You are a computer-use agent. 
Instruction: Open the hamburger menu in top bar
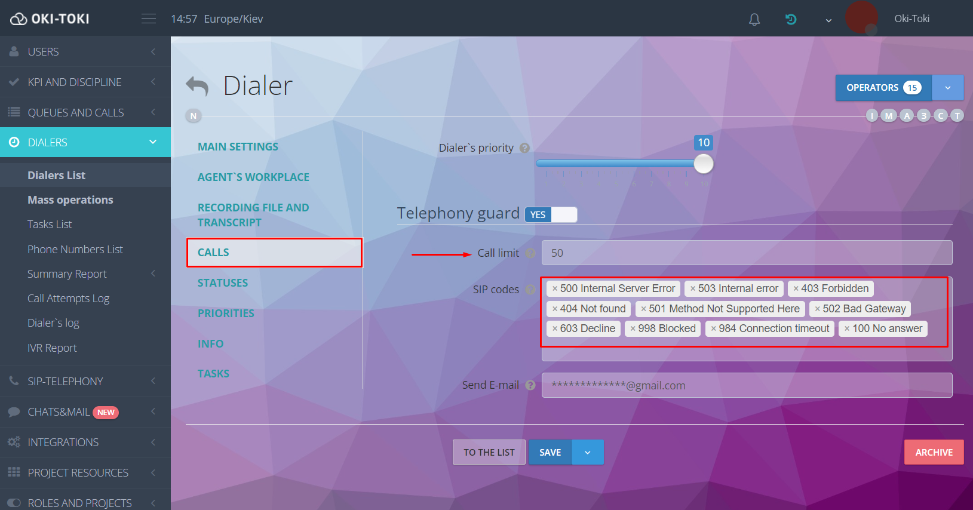(149, 19)
